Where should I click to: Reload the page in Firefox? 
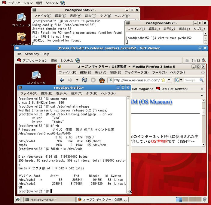[x=84, y=80]
